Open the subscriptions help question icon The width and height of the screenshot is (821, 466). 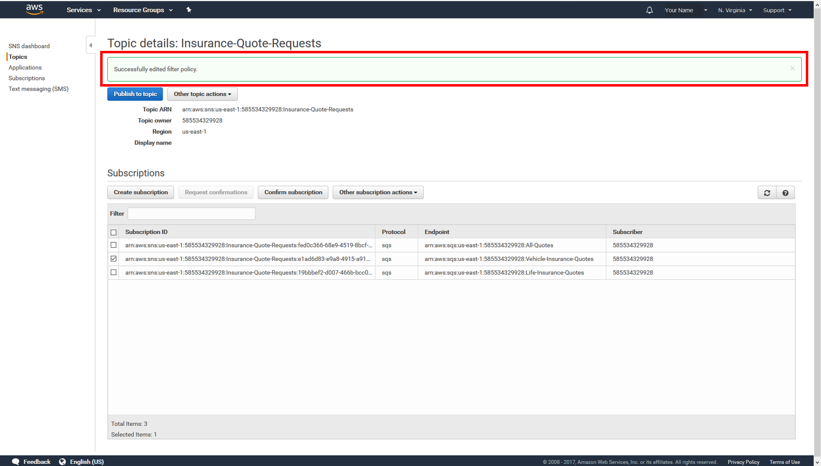click(785, 193)
